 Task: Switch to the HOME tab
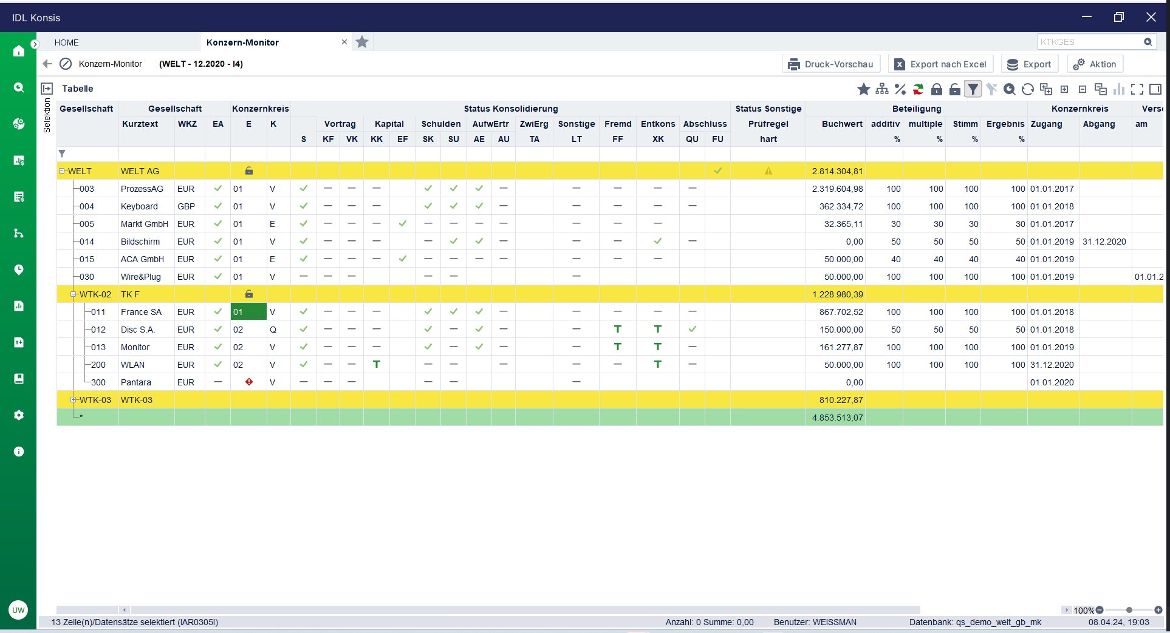pos(67,42)
